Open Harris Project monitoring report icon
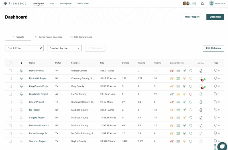This screenshot has height=150, width=228. click(201, 71)
